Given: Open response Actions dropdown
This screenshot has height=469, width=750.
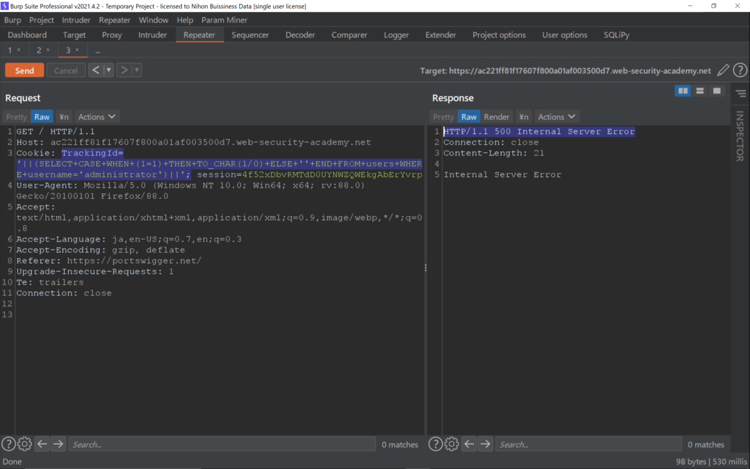Looking at the screenshot, I should 556,117.
